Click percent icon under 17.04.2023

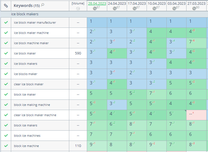135,8
